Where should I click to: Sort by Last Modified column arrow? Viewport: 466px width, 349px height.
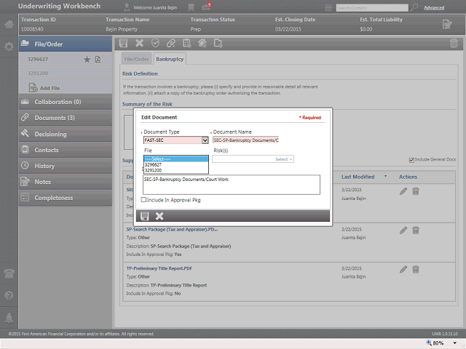point(385,176)
